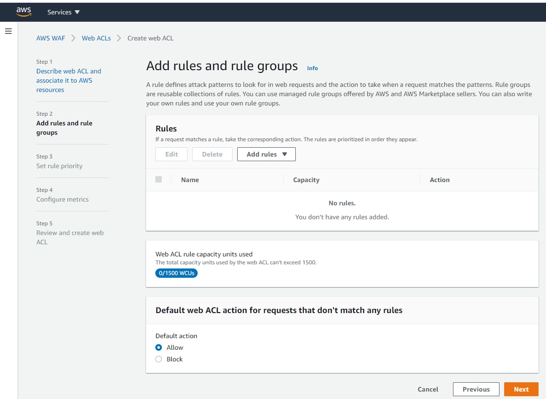Go back with Previous button
This screenshot has height=399, width=546.
[x=476, y=389]
